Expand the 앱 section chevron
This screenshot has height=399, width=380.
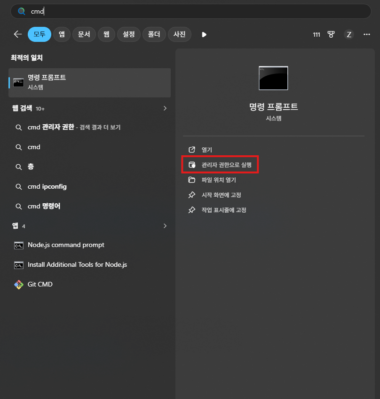[x=165, y=226]
